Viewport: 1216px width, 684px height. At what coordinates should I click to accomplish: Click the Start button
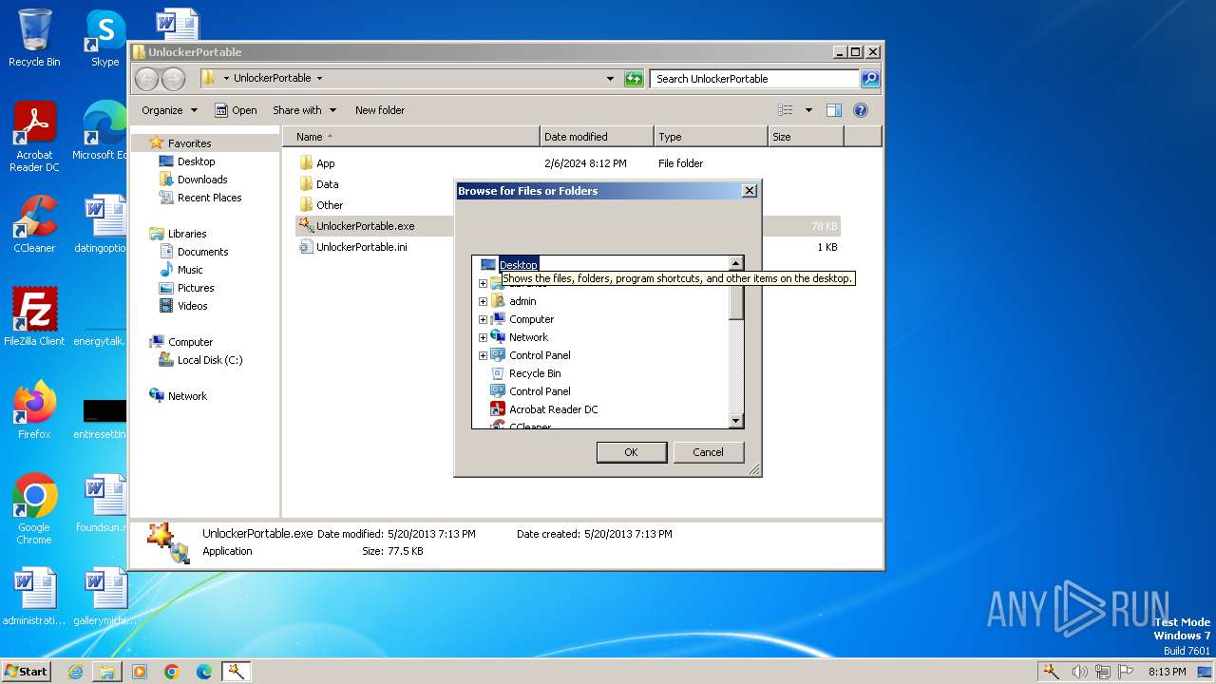pyautogui.click(x=27, y=671)
